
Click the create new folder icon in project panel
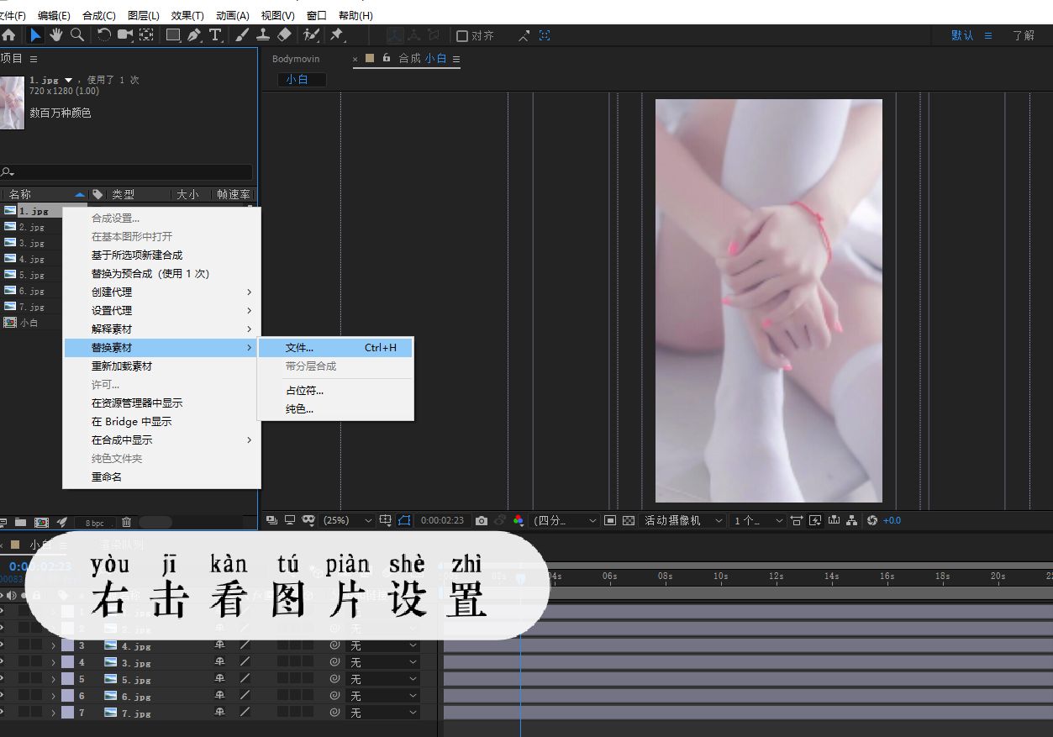[21, 523]
